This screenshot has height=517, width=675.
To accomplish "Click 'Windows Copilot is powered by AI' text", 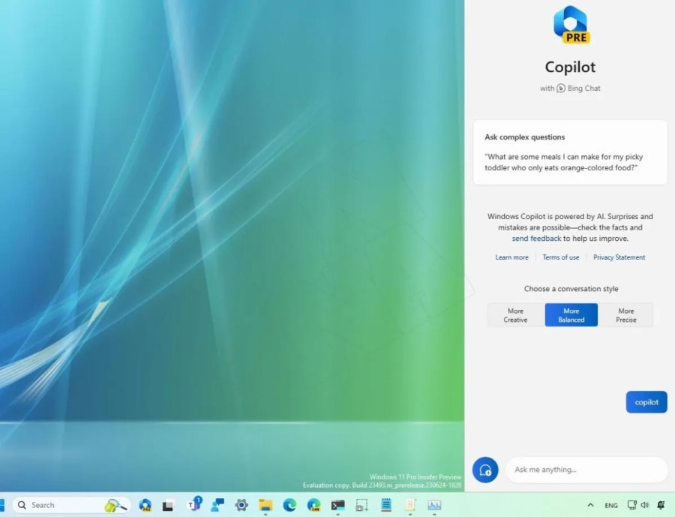I will pos(546,216).
